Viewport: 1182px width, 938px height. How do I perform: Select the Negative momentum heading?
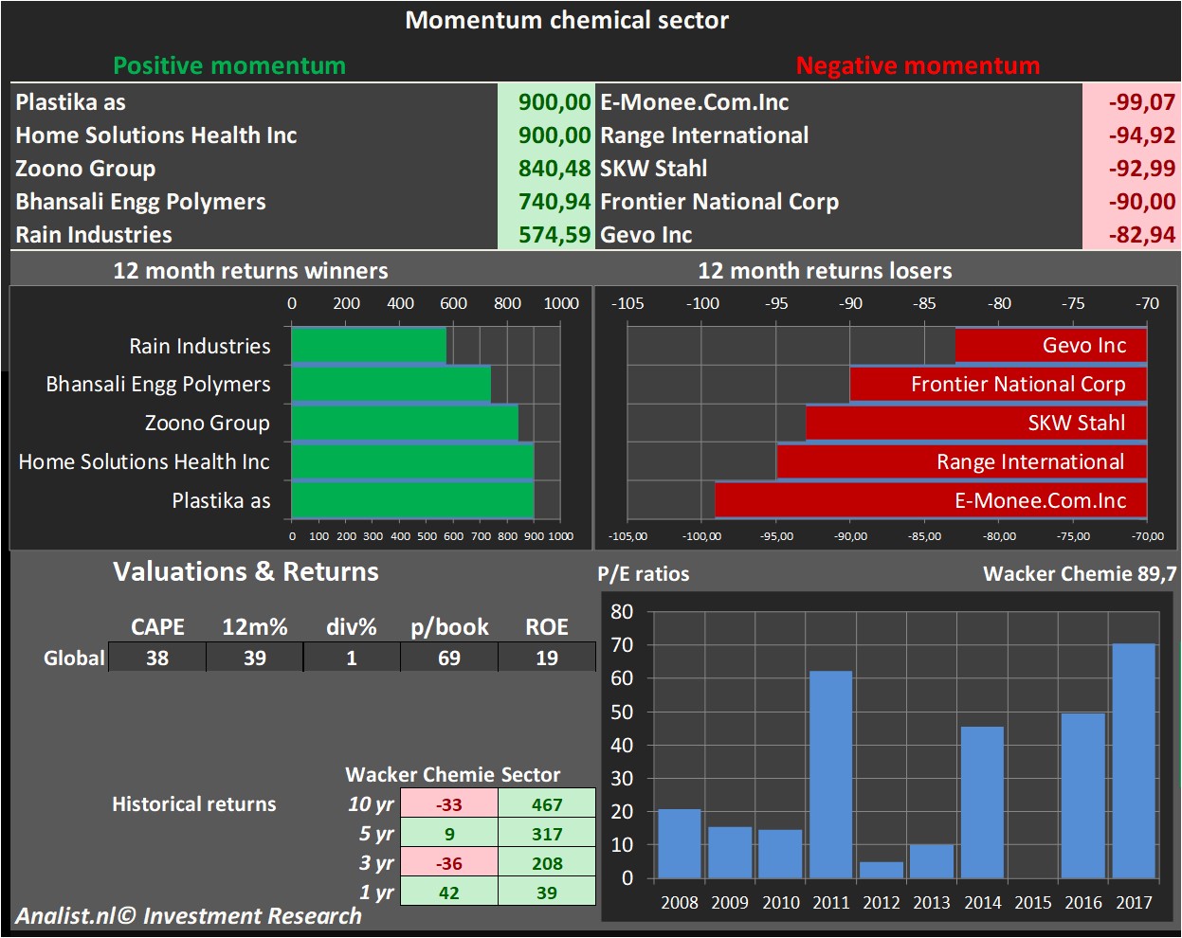tap(917, 65)
